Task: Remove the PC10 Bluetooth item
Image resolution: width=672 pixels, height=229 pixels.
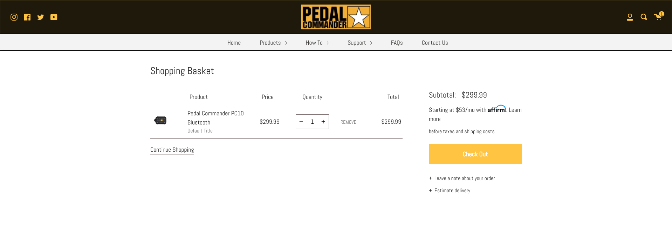Action: [348, 122]
